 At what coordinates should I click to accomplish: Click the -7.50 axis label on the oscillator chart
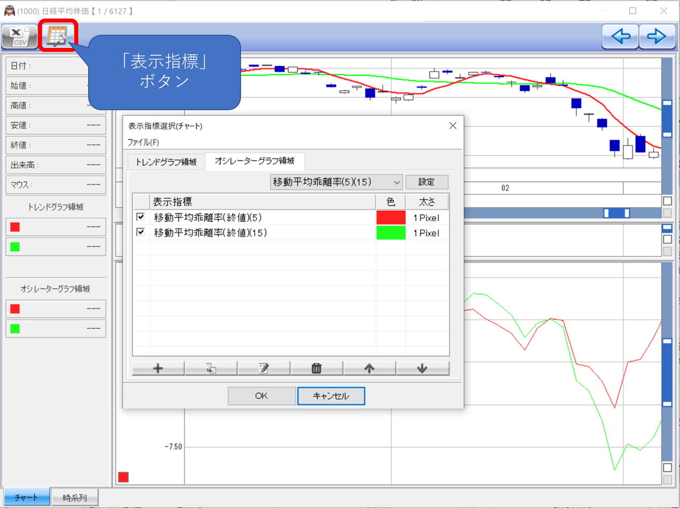point(173,447)
